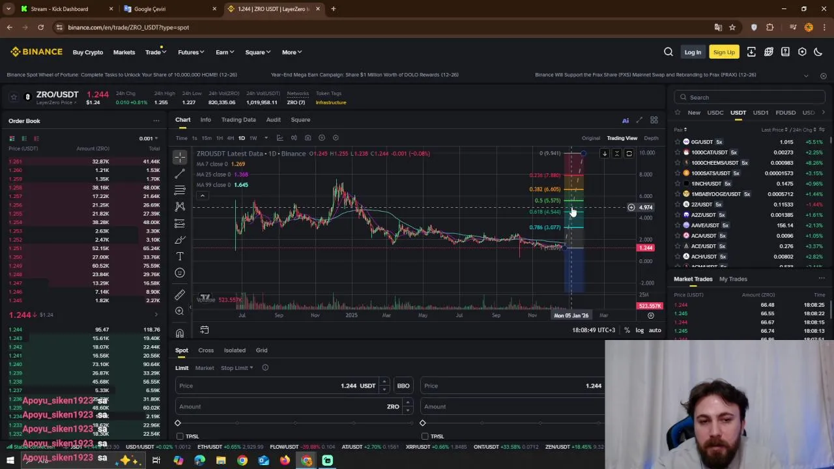Click the buy Amount ZRO input field
The image size is (834, 469).
click(x=293, y=406)
